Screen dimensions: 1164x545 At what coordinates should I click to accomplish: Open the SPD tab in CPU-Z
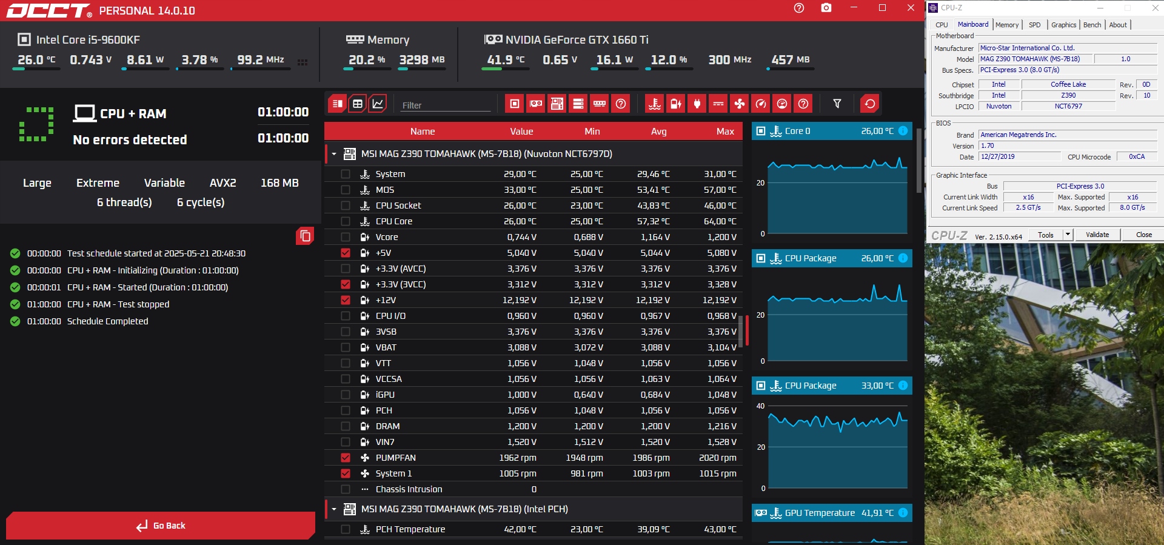point(1035,25)
